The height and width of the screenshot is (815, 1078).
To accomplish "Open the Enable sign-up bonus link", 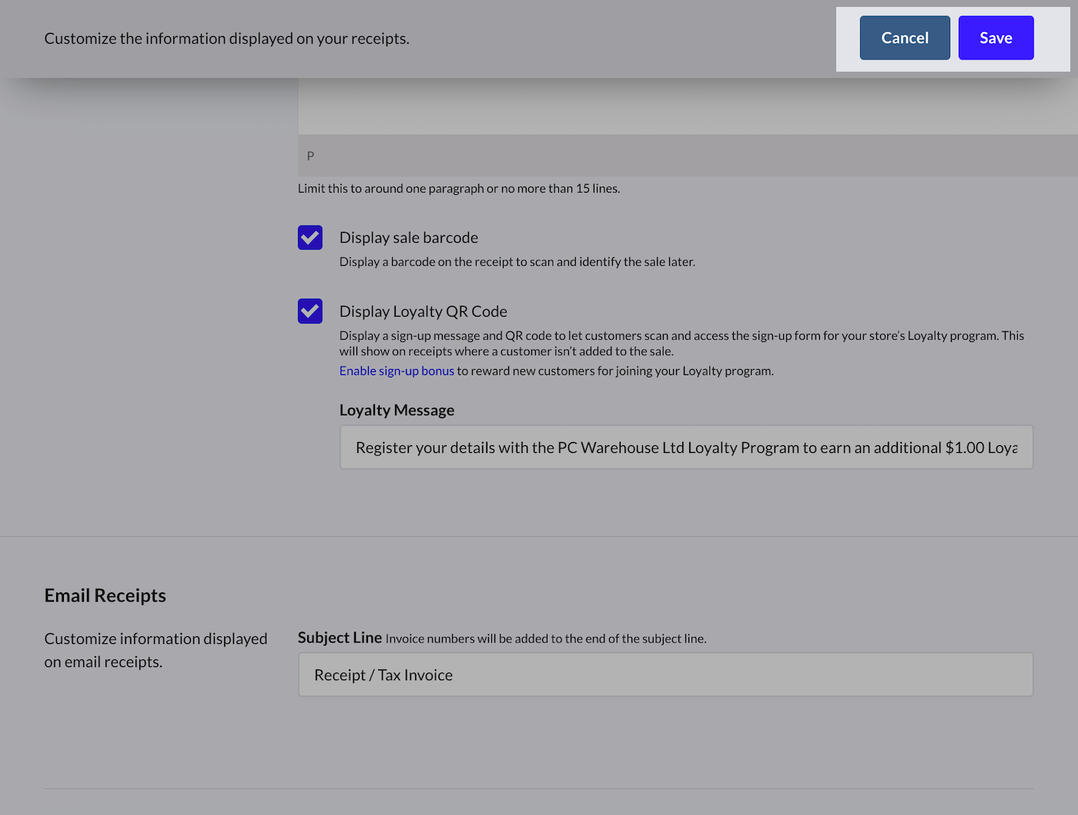I will pos(397,371).
